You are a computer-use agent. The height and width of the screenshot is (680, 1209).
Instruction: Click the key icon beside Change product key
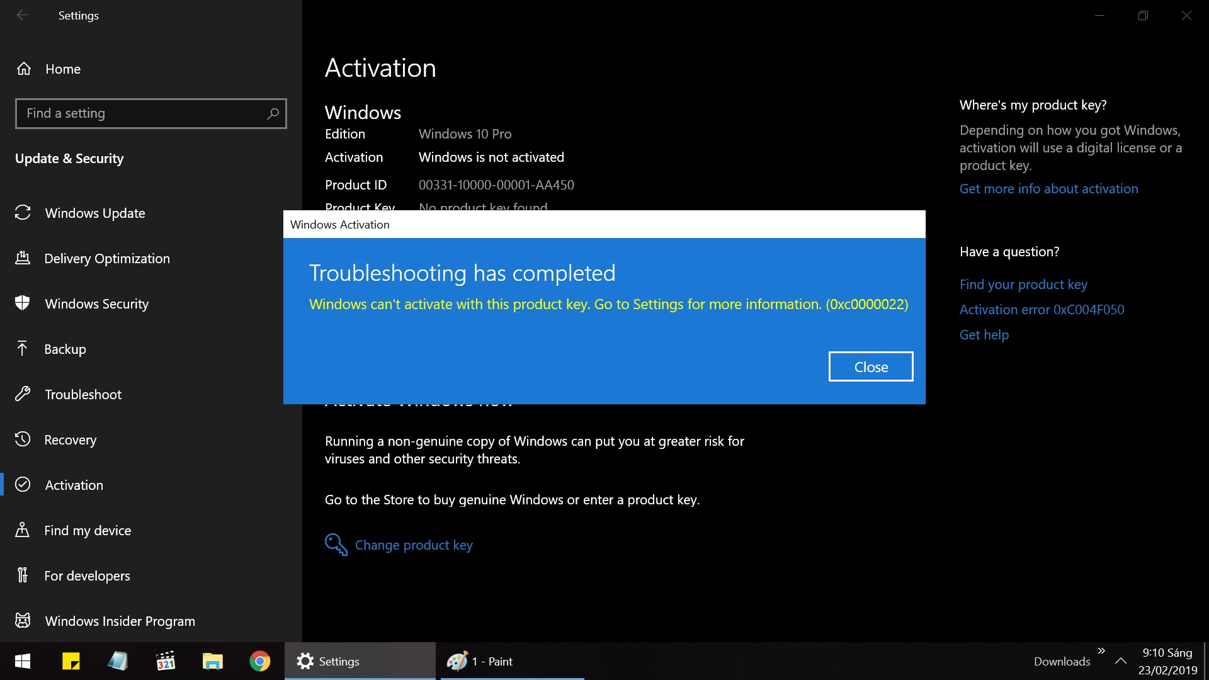click(x=336, y=545)
